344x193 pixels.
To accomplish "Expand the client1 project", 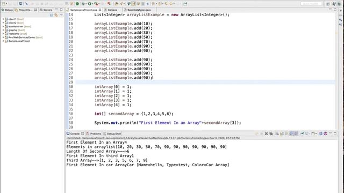I will (x=3, y=19).
